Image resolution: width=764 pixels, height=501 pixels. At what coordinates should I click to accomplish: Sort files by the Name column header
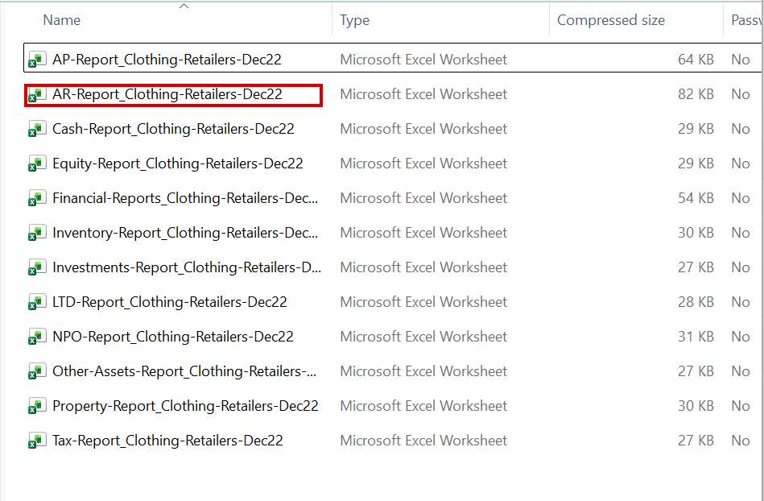(62, 20)
